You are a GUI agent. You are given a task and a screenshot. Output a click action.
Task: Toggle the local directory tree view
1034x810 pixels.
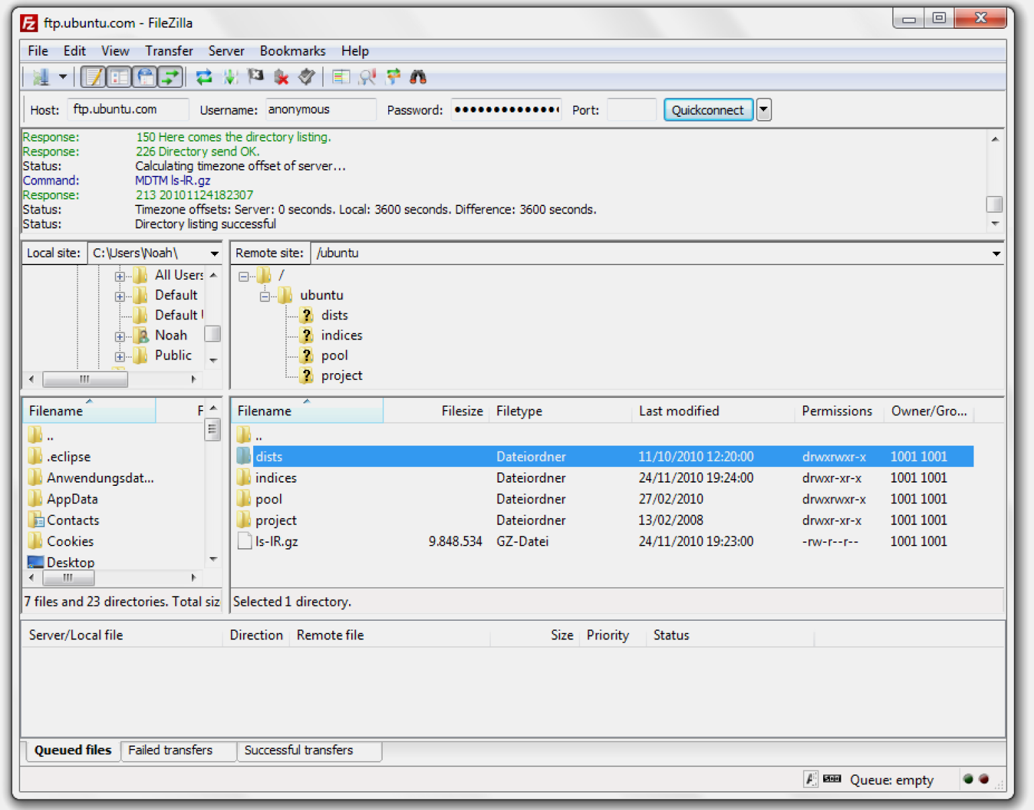coord(119,77)
